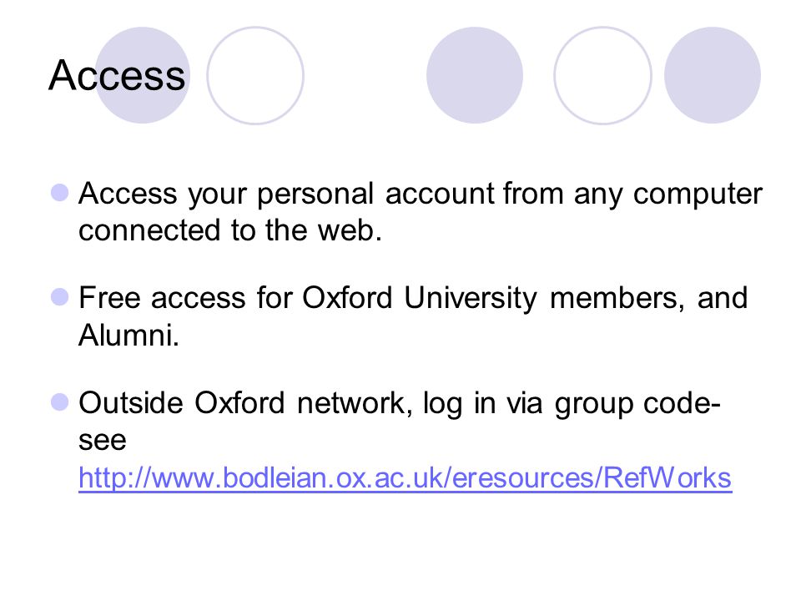The image size is (801, 601).
Task: Click the 'RefWorks' end of the URL
Action: coord(667,477)
